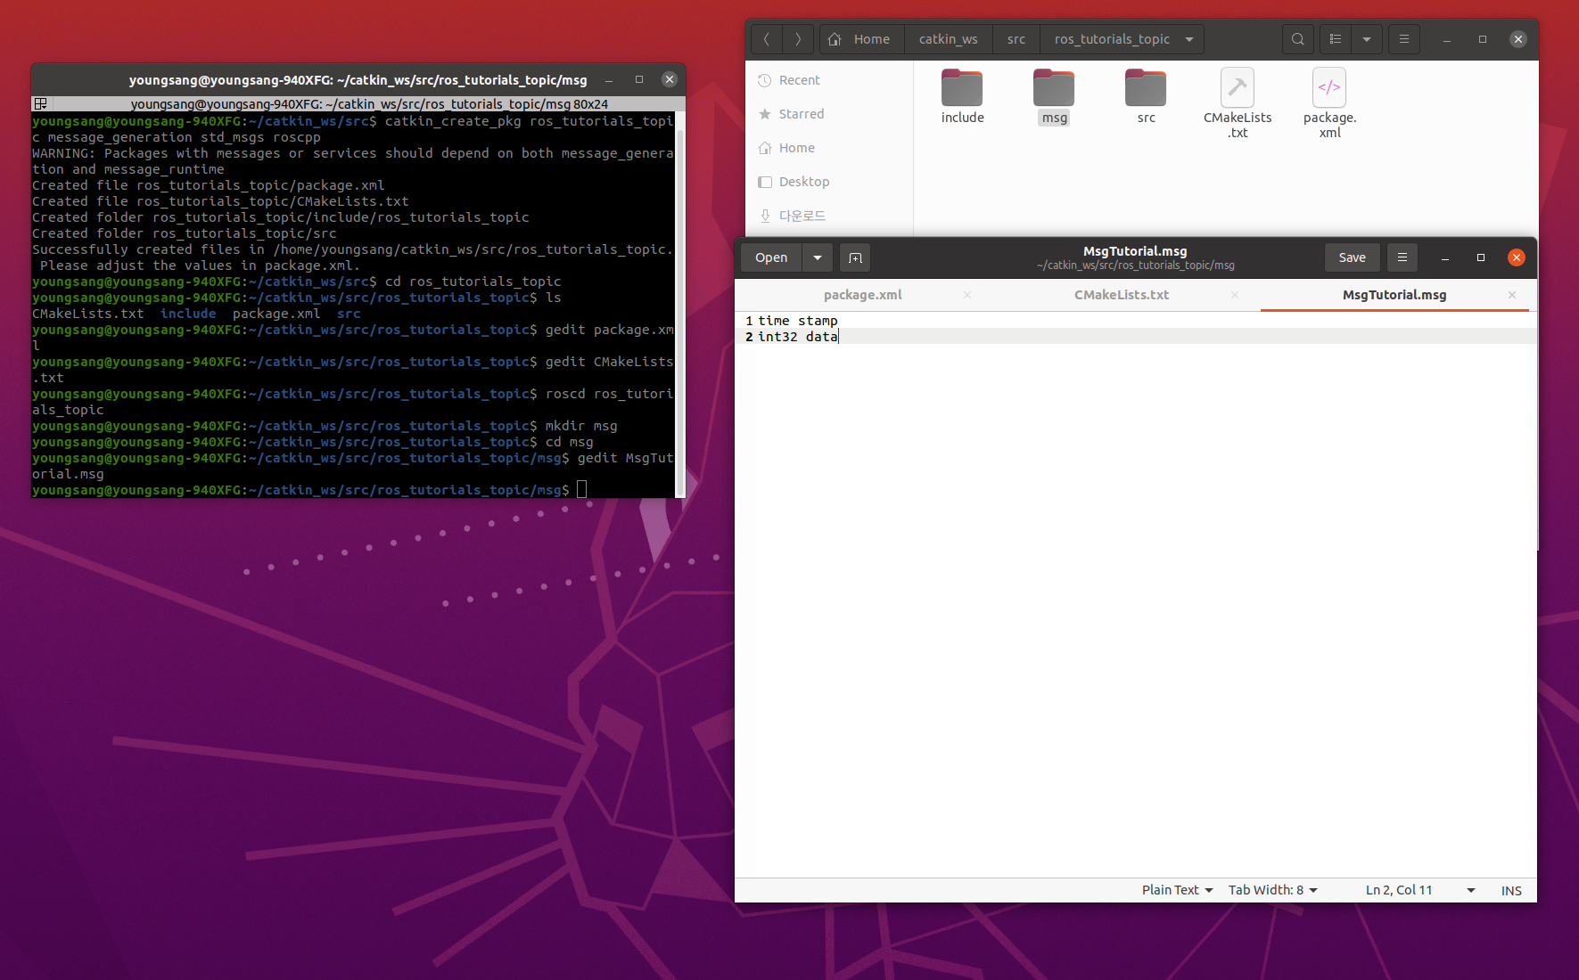Minimize the gedit window
Viewport: 1579px width, 980px height.
(x=1445, y=257)
